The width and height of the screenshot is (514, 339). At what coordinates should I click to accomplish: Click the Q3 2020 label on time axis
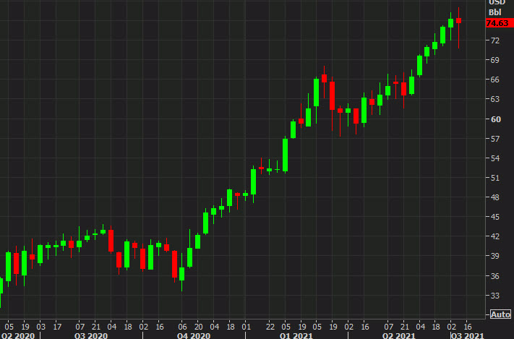92,335
